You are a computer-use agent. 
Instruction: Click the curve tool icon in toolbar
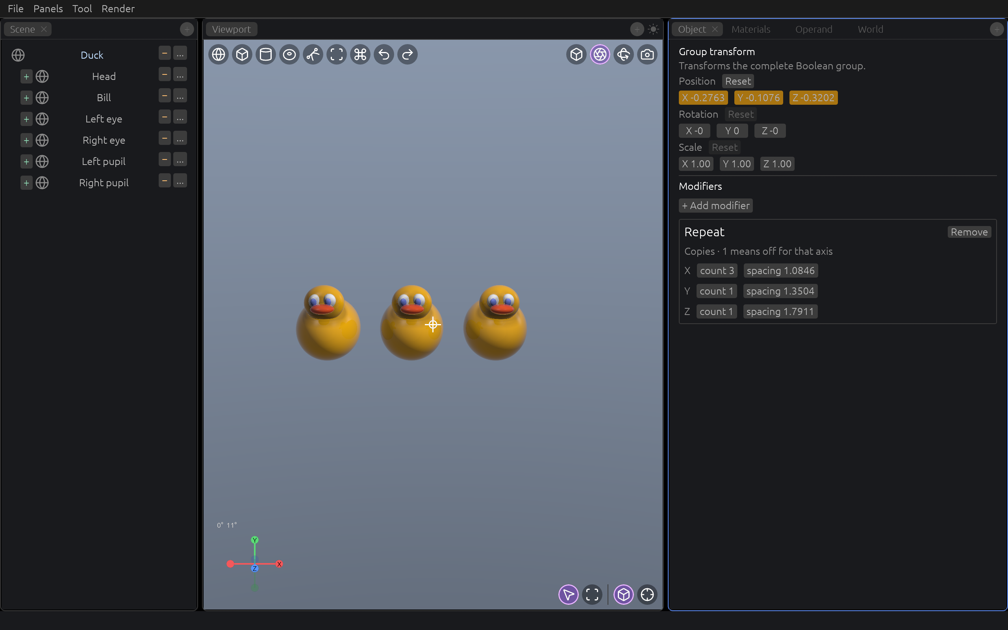pos(313,55)
